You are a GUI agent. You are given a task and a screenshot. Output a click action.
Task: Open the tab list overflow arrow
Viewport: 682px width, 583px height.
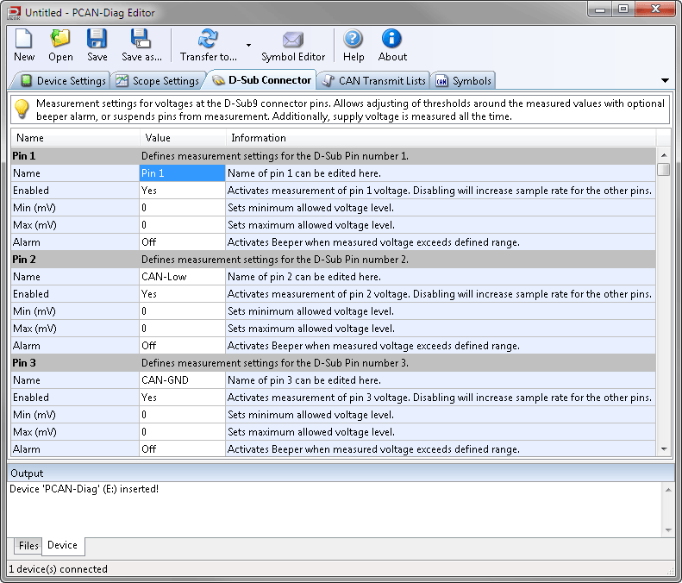pos(665,80)
